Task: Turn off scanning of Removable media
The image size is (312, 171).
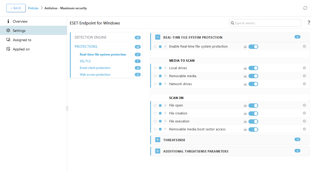Action: [x=253, y=76]
